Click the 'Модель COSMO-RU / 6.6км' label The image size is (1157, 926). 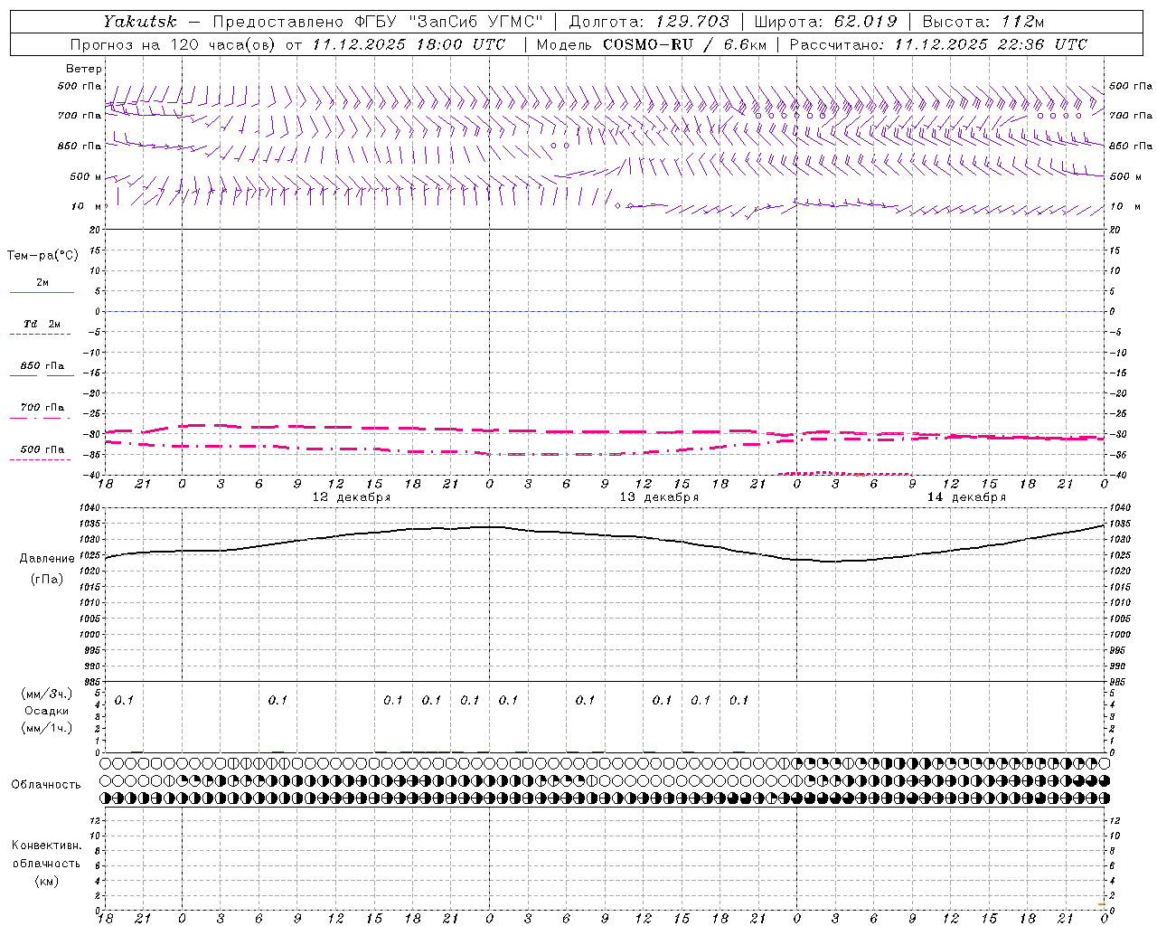point(651,44)
